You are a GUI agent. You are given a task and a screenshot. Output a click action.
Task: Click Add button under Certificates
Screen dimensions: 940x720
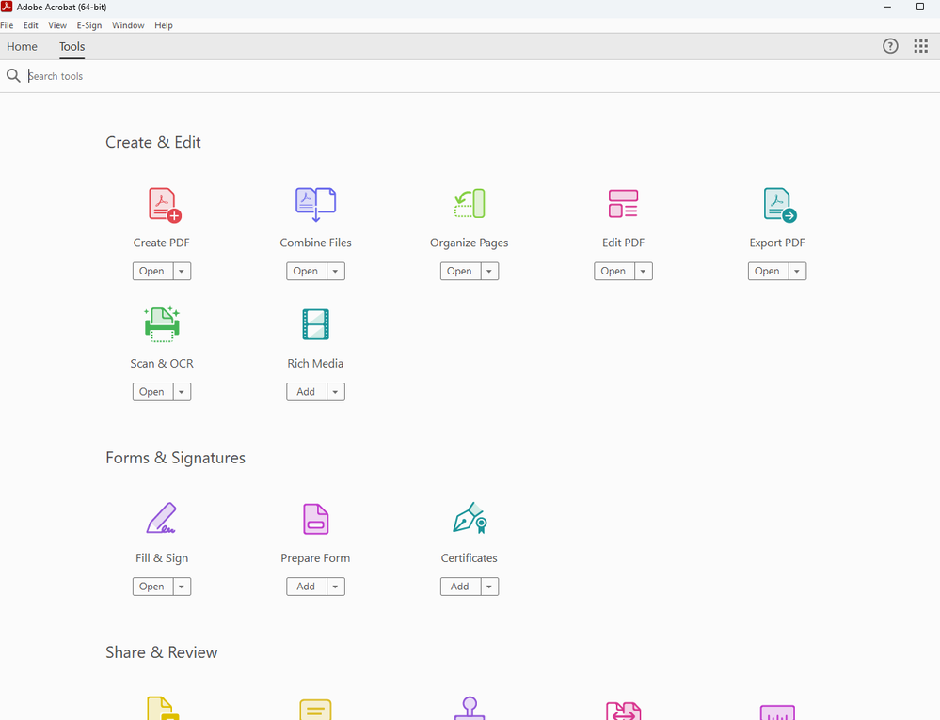(460, 587)
